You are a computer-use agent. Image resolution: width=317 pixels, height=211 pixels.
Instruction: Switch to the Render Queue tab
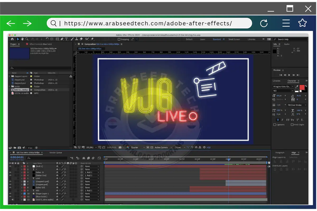55,153
